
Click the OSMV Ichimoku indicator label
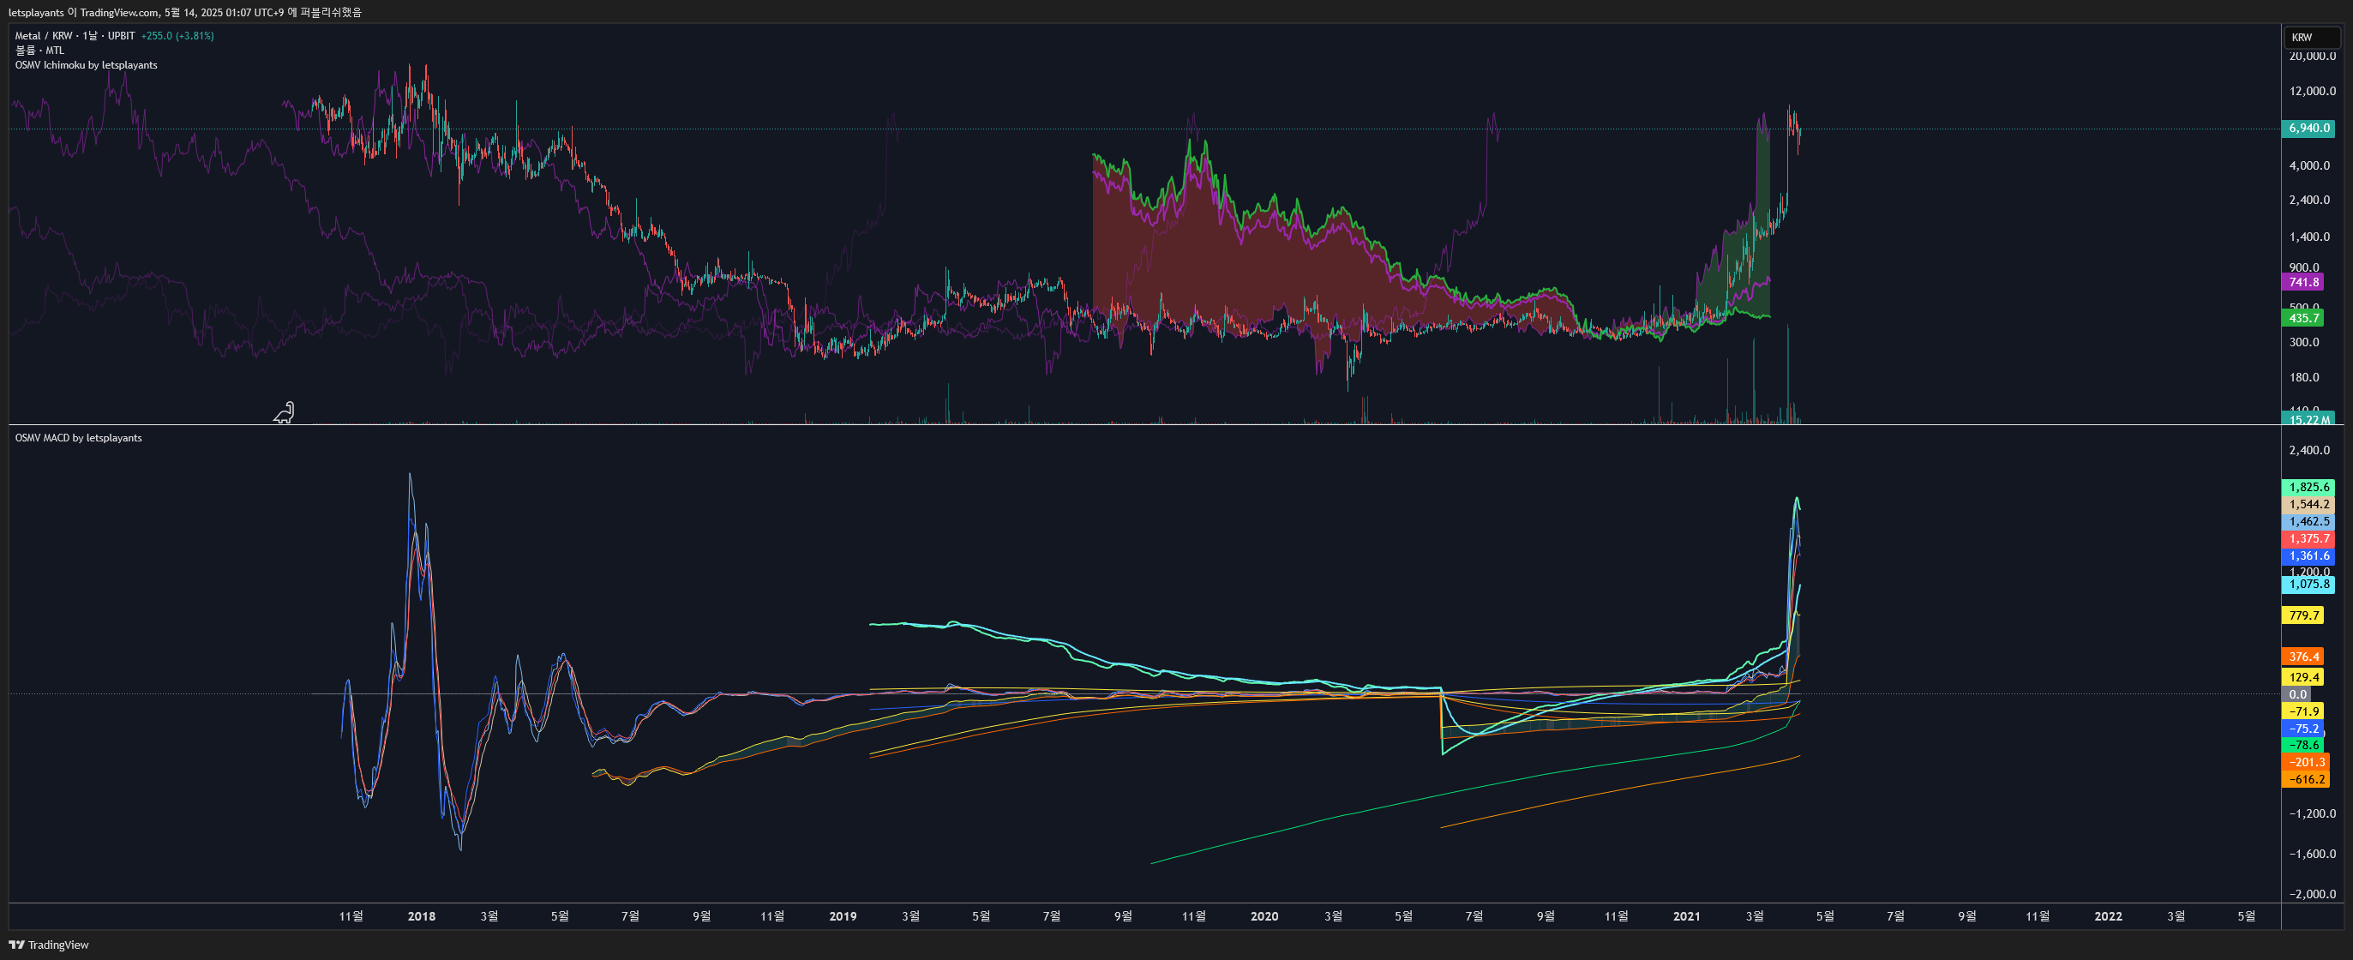tap(86, 65)
